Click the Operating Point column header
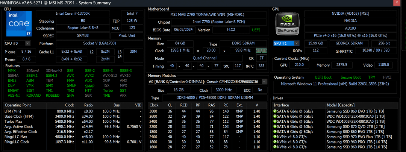 tap(25, 105)
